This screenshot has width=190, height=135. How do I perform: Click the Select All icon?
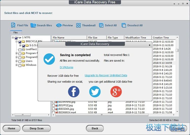(x=101, y=25)
